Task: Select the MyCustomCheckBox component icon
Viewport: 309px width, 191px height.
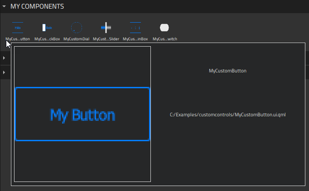Action: (47, 28)
